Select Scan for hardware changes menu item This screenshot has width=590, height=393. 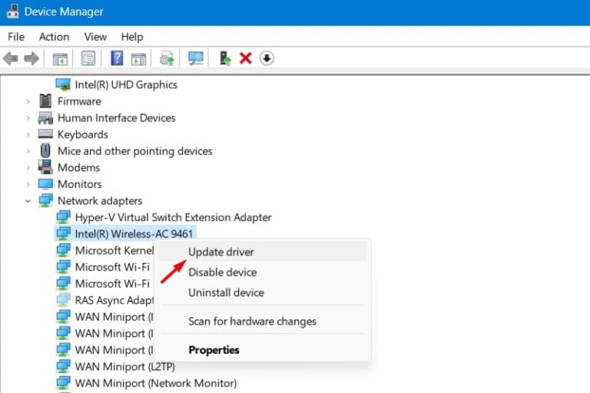(x=262, y=321)
